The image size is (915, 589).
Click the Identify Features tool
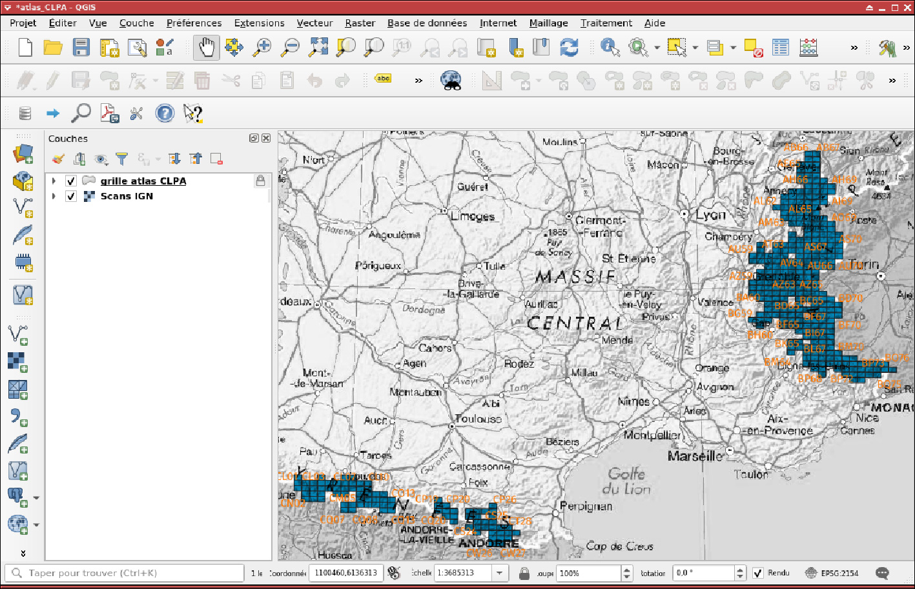610,48
